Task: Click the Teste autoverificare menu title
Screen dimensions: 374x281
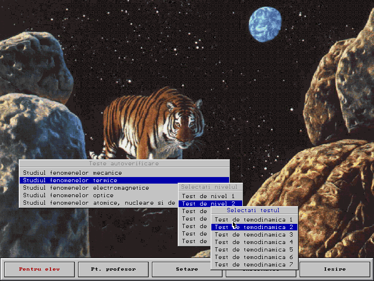Action: (x=124, y=164)
